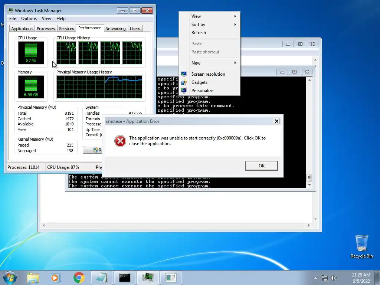Image resolution: width=380 pixels, height=285 pixels.
Task: Switch to the Processes tab
Action: [46, 29]
